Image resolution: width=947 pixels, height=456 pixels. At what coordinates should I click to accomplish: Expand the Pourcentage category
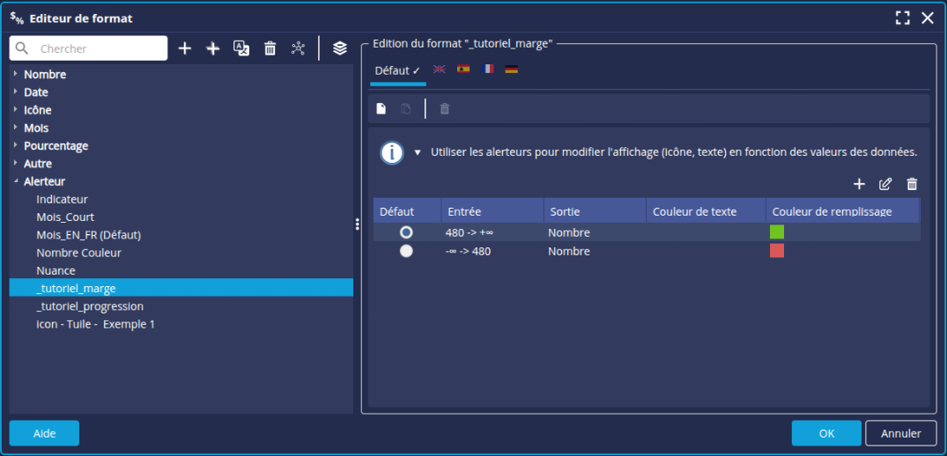[16, 146]
